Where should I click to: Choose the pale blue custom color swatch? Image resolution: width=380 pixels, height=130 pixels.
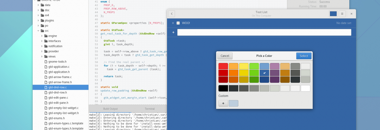pyautogui.click(x=233, y=103)
